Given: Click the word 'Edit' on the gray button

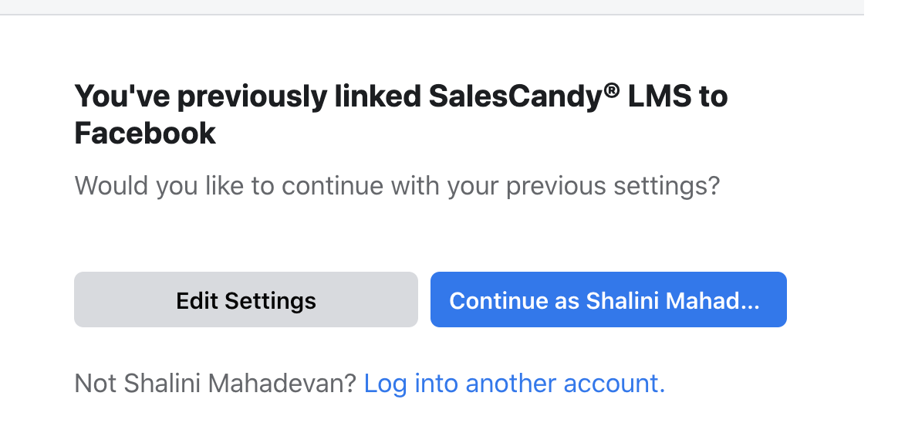Looking at the screenshot, I should (198, 300).
